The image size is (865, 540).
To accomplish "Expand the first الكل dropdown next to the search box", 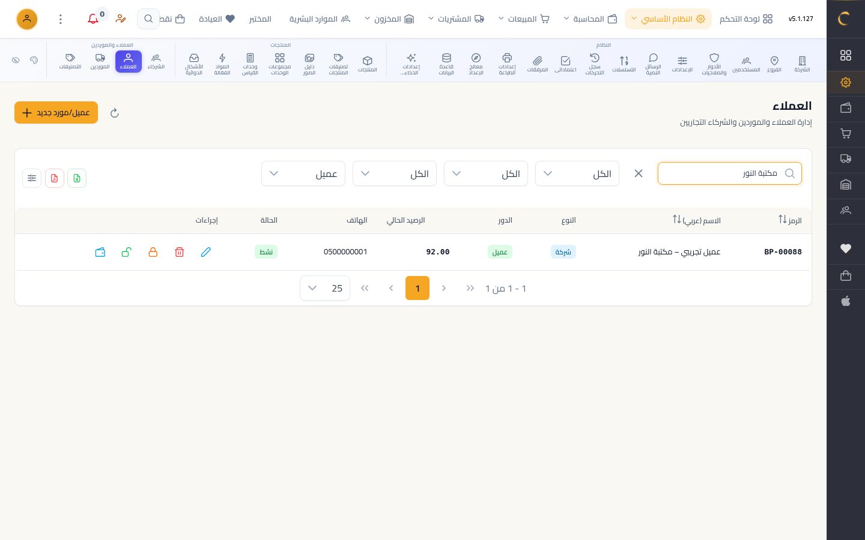I will [577, 173].
